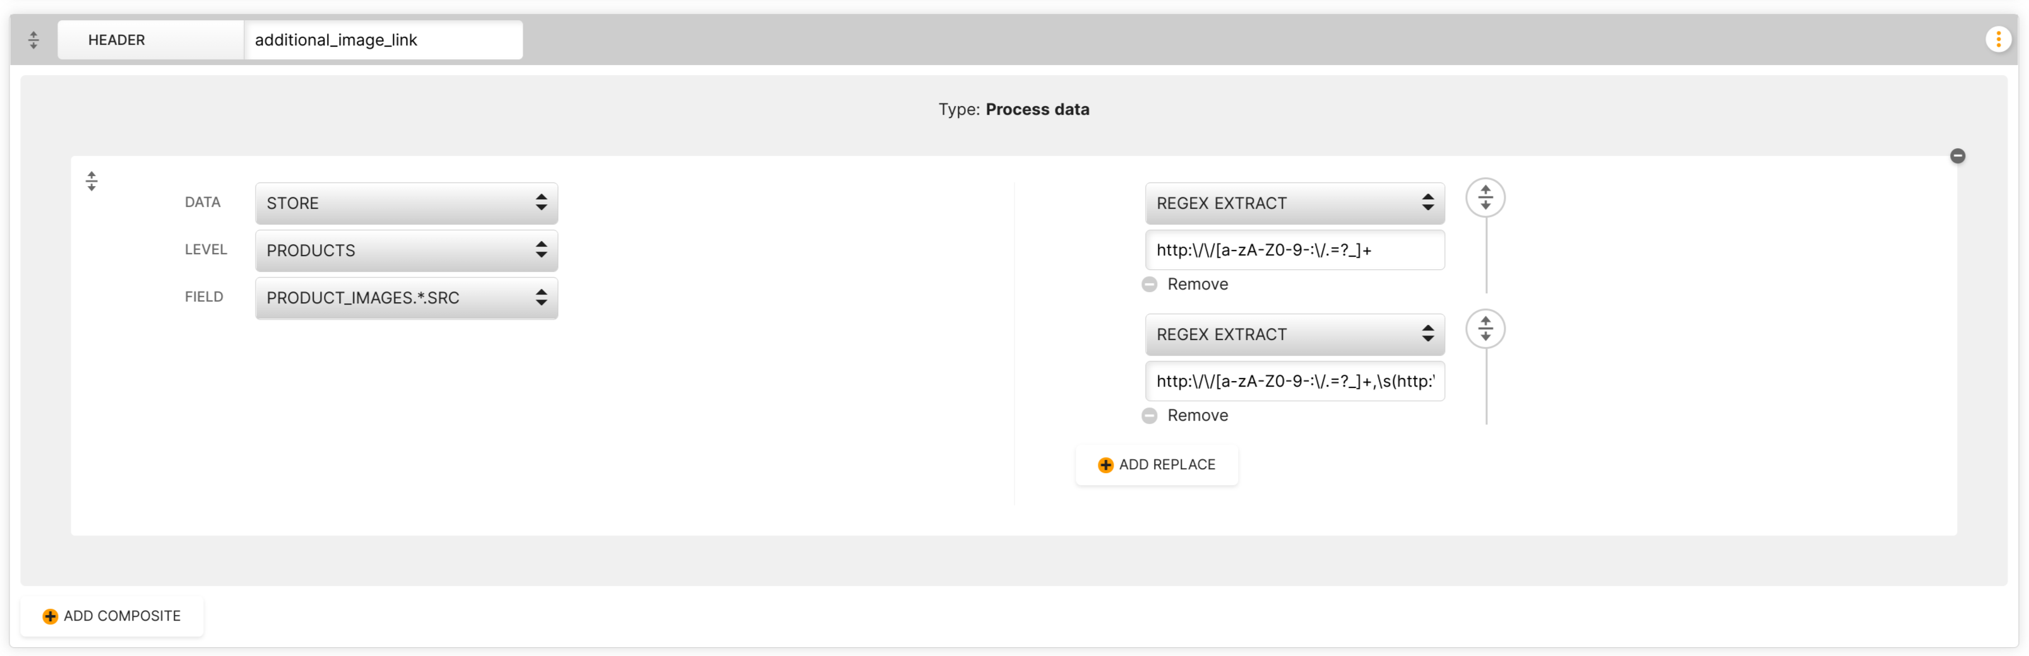Image resolution: width=2029 pixels, height=656 pixels.
Task: Click the plus icon on Add Composite
Action: [x=50, y=617]
